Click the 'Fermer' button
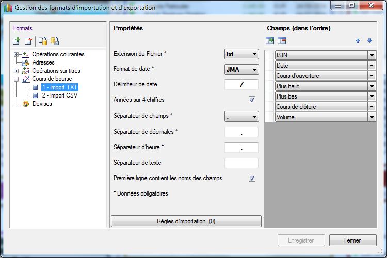Viewport: 387px width, 258px height. pyautogui.click(x=352, y=240)
